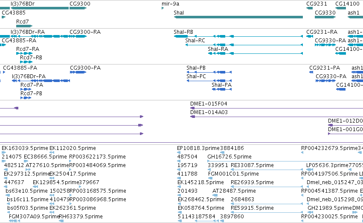
Task: Click the EK163039.5prime EST label
Action: click(25, 148)
